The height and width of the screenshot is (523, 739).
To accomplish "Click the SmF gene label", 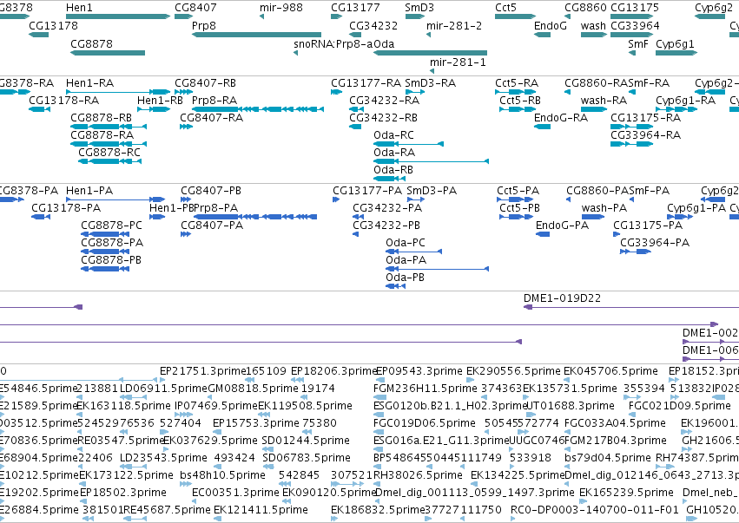I will (638, 43).
